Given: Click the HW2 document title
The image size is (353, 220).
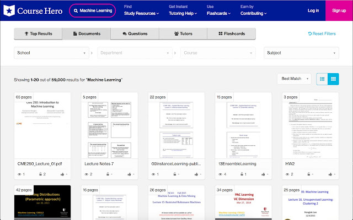Looking at the screenshot, I should click(290, 164).
